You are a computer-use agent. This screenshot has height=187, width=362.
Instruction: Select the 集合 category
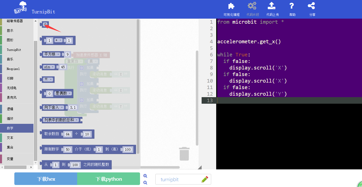[17, 147]
